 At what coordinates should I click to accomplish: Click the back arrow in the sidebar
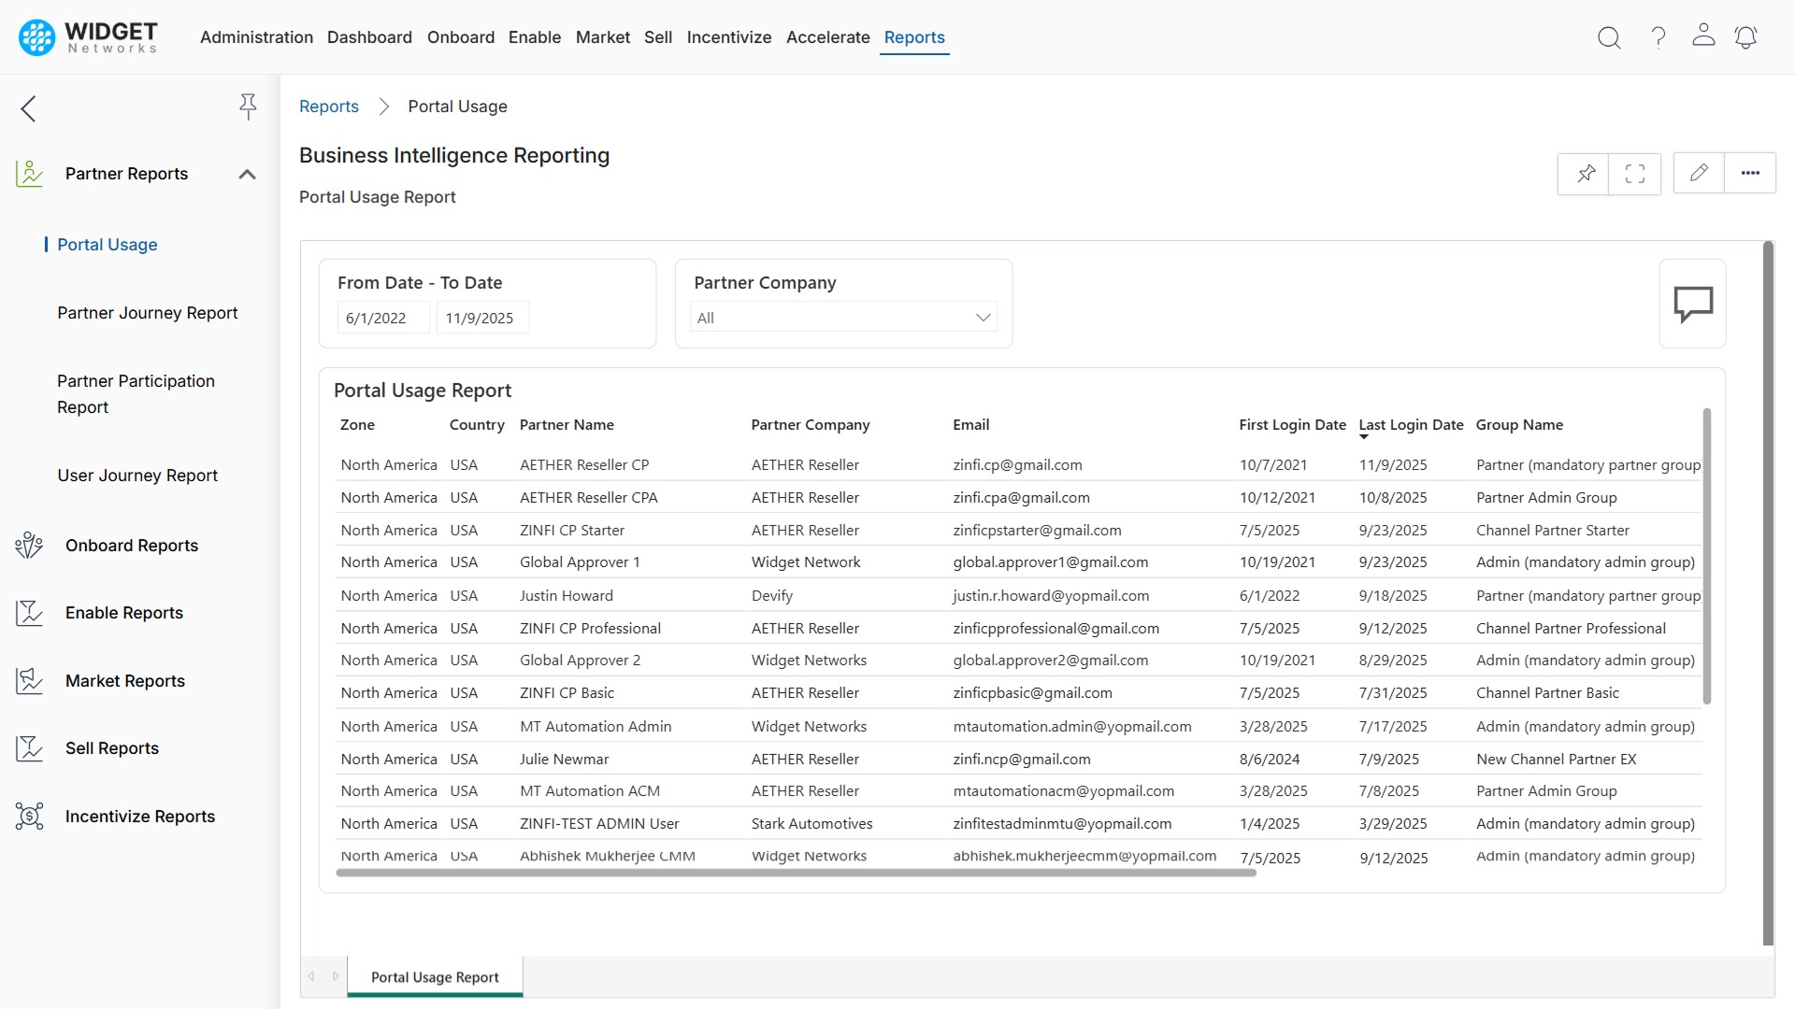(28, 108)
